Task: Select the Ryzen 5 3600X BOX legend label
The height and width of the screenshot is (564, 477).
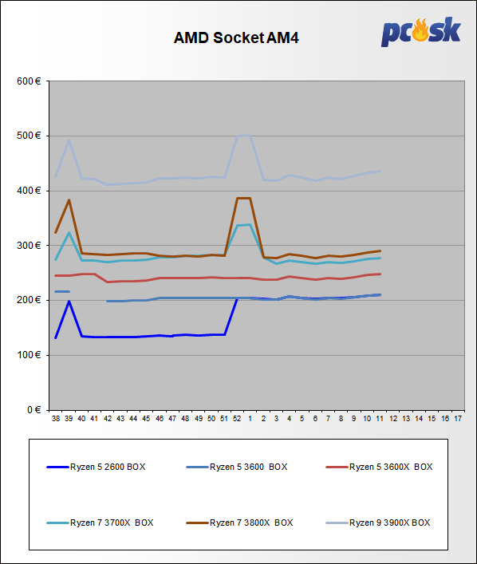Action: [391, 467]
